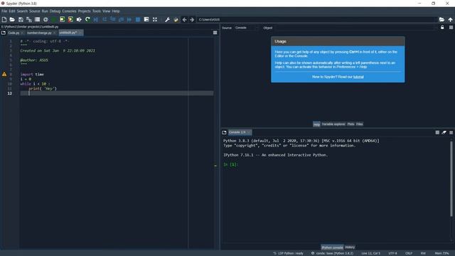
Task: Open console pane options hamburger menu
Action: 451,132
